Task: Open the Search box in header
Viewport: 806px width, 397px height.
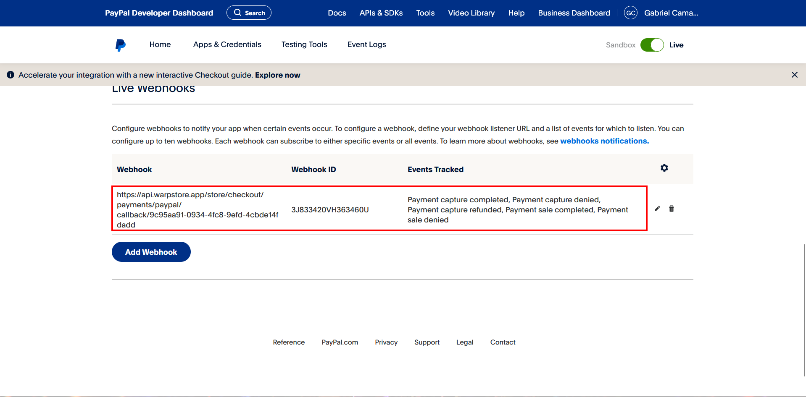Action: 249,13
